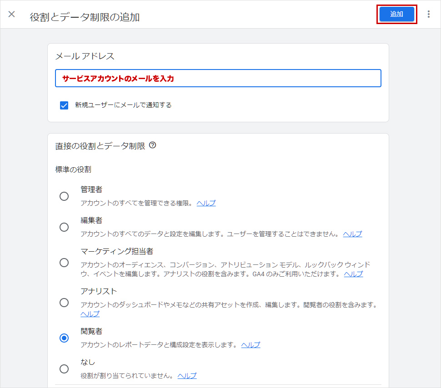The width and height of the screenshot is (441, 388).
Task: Open ヘルプ link for the 編集者 role
Action: pyautogui.click(x=352, y=234)
